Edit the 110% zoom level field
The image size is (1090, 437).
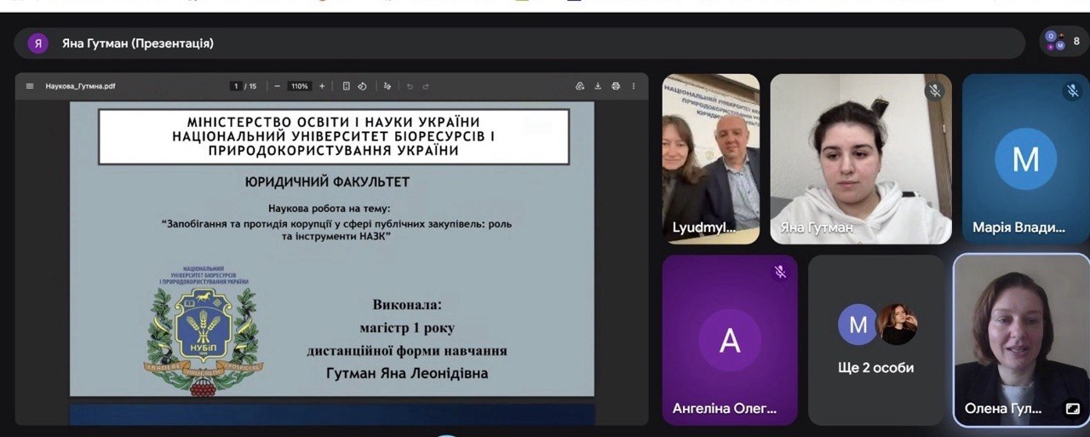click(x=300, y=86)
